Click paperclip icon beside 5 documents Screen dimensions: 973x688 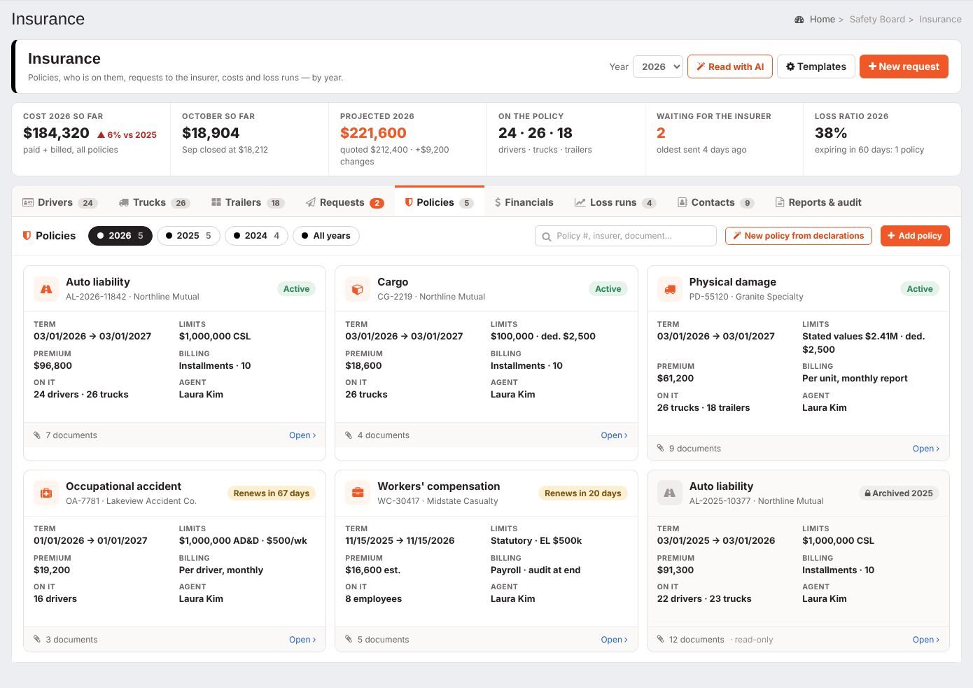coord(349,640)
